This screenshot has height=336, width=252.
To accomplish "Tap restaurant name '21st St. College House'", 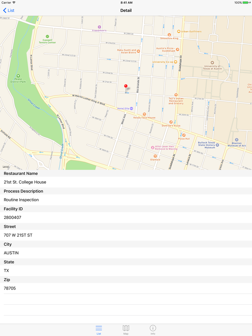I will (x=25, y=182).
